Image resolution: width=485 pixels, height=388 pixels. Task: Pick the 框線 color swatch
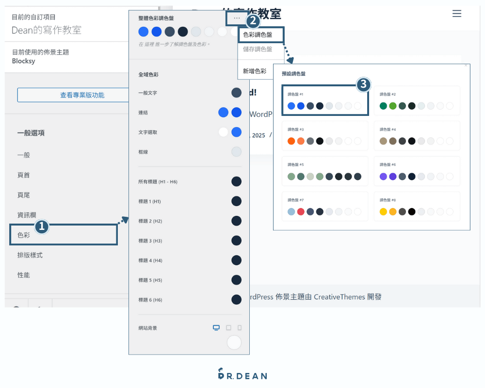236,152
